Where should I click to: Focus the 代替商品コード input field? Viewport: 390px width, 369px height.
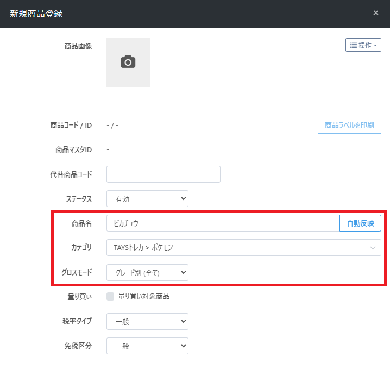coord(163,174)
